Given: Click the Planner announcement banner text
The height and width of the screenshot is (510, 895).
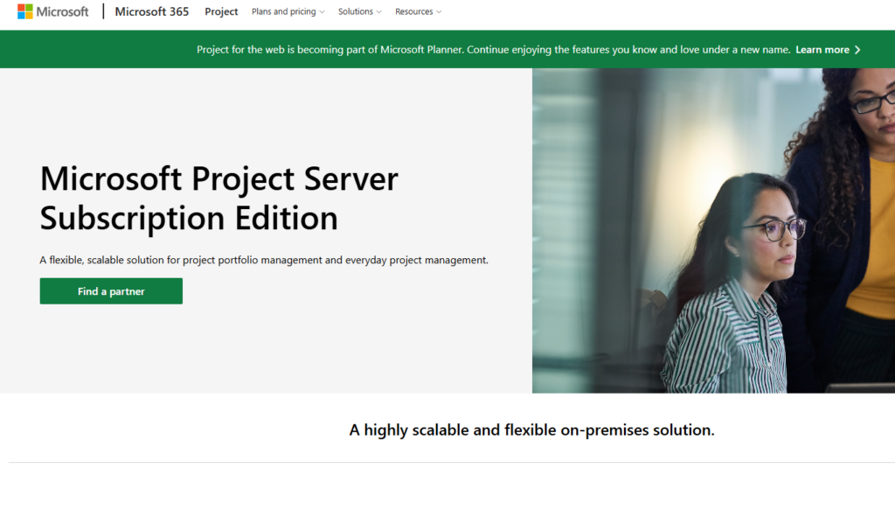Looking at the screenshot, I should point(493,50).
